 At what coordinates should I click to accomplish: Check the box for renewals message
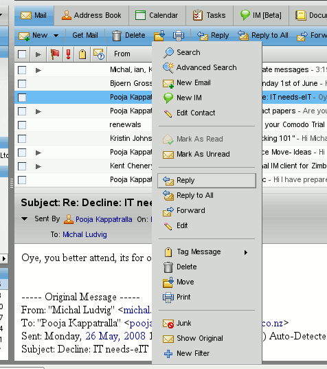point(22,125)
